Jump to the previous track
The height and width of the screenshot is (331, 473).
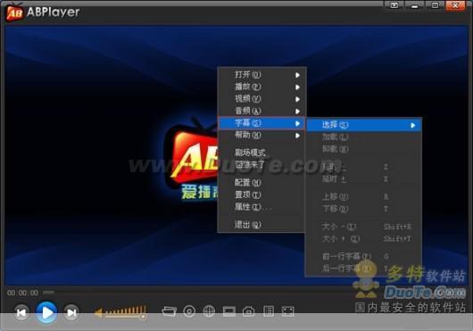21,312
